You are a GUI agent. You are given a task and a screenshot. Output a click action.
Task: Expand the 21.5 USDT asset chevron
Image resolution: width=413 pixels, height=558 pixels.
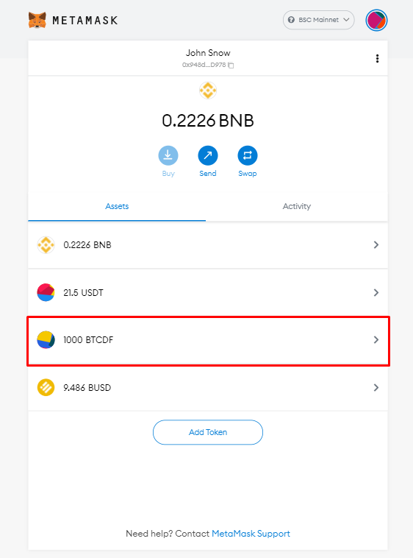tap(376, 292)
